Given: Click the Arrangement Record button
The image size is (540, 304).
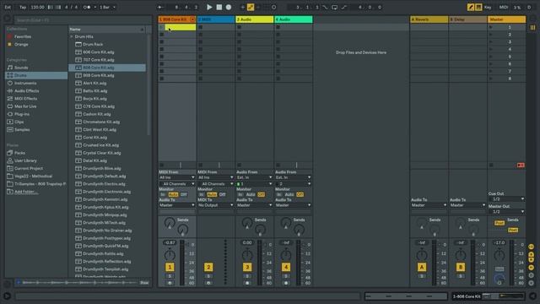Looking at the screenshot, I should 229,7.
